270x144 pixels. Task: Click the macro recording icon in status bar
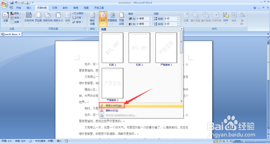click(x=66, y=141)
